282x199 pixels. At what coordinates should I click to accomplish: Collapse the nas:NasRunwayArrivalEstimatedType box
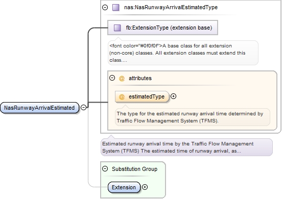coord(105,7)
